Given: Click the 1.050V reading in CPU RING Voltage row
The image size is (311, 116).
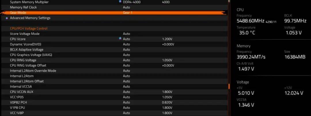Looking at the screenshot, I should pos(167,60).
